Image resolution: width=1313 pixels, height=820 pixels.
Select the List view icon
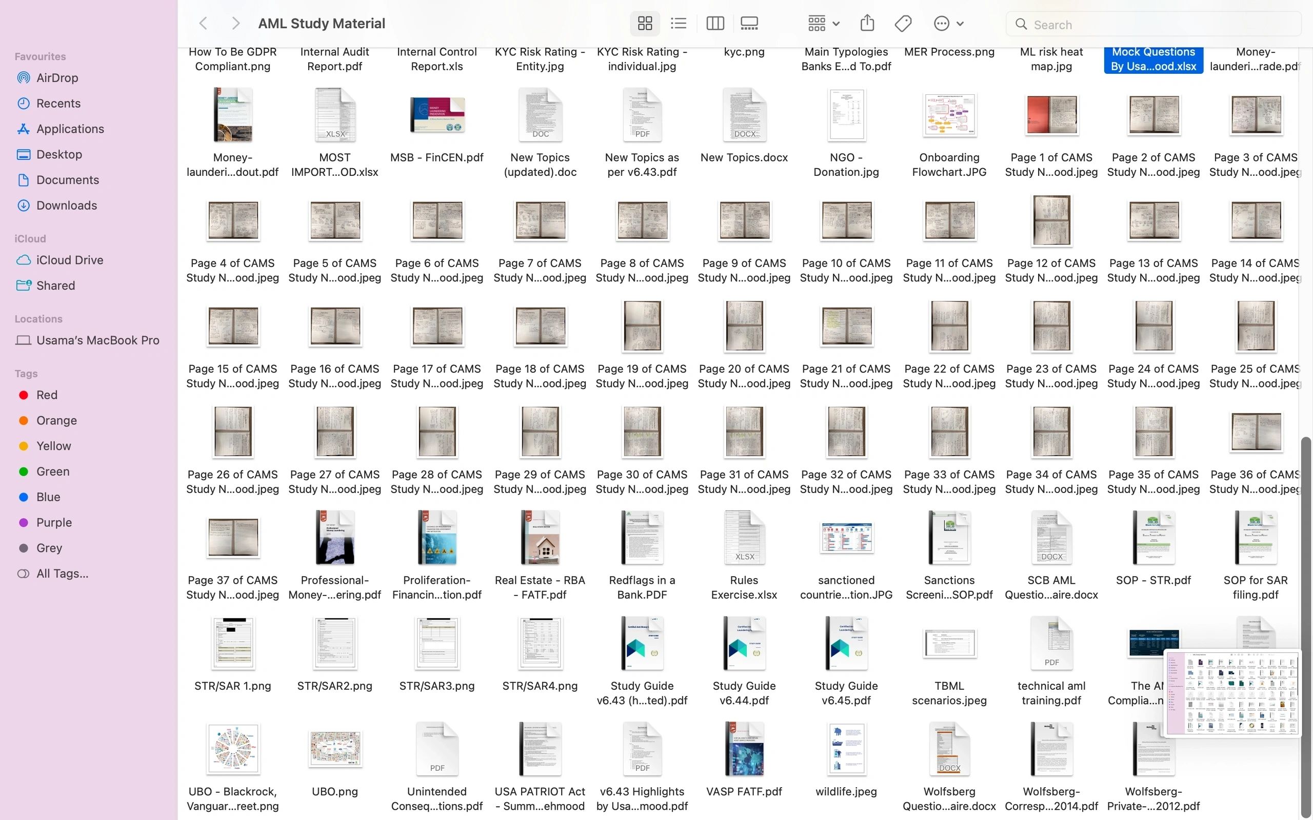(679, 23)
